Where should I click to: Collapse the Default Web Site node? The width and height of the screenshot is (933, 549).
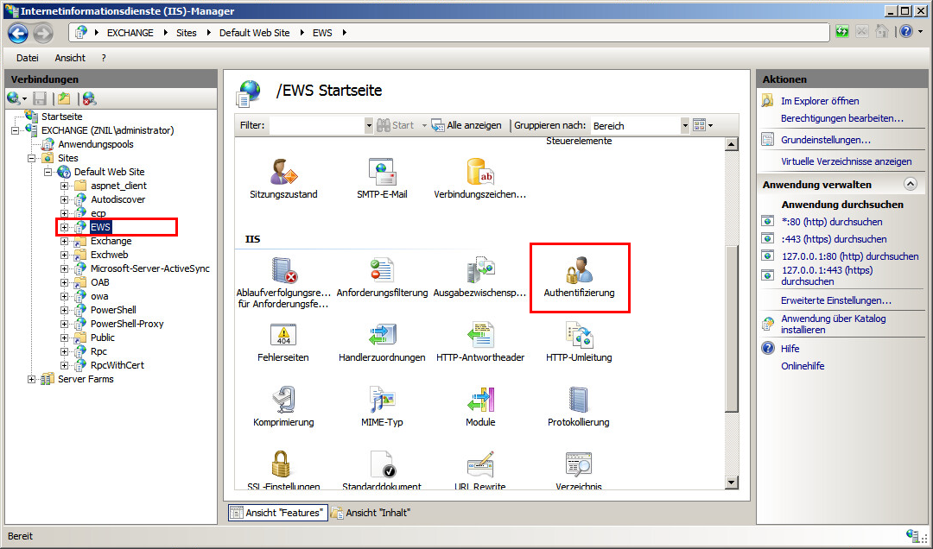click(48, 172)
